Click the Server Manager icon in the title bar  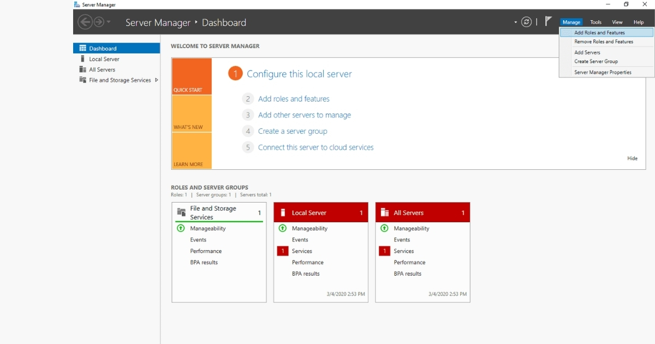(77, 4)
